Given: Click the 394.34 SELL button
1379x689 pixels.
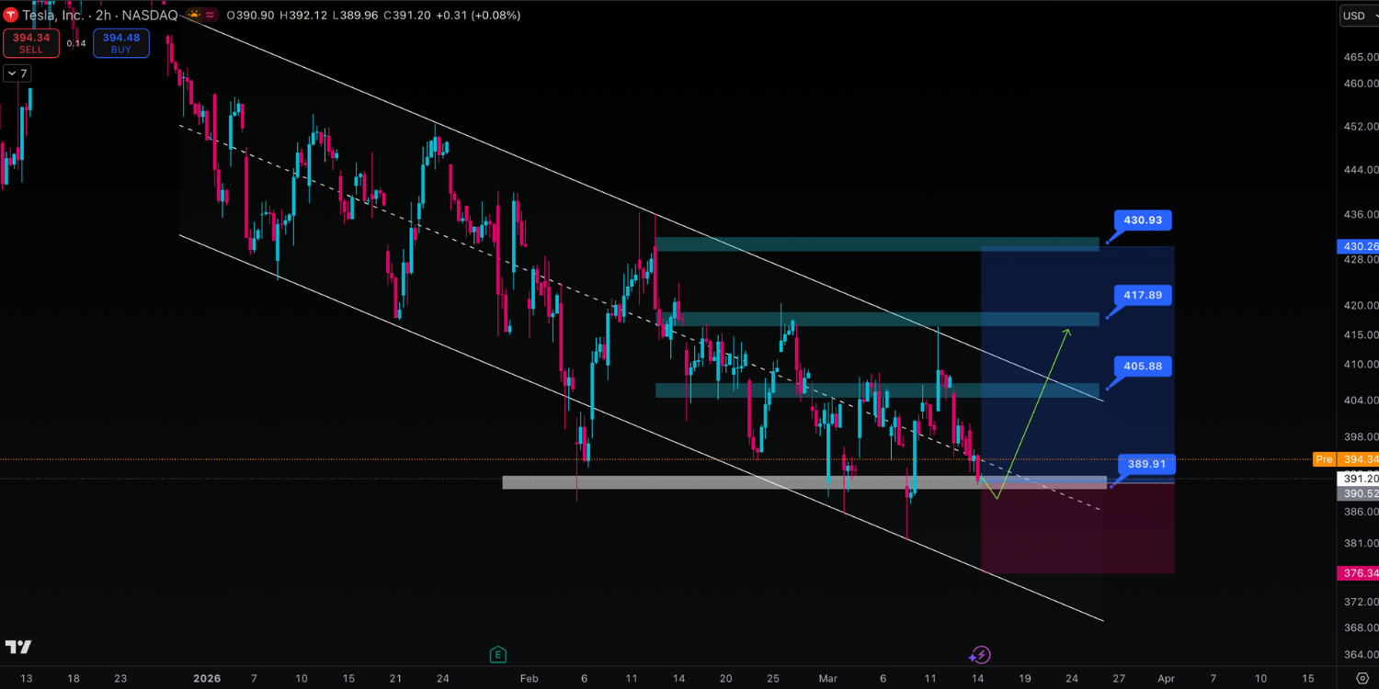Looking at the screenshot, I should pyautogui.click(x=31, y=43).
